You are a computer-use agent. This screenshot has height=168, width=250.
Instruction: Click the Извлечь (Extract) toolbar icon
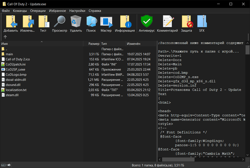[x=28, y=21]
